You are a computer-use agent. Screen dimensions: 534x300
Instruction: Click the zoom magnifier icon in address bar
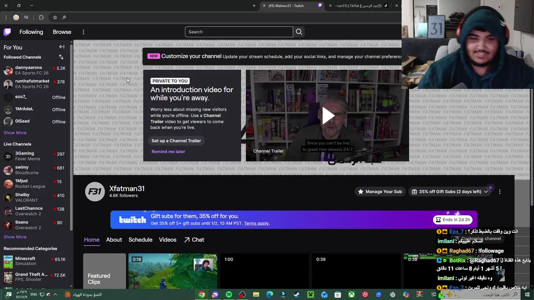(x=64, y=17)
